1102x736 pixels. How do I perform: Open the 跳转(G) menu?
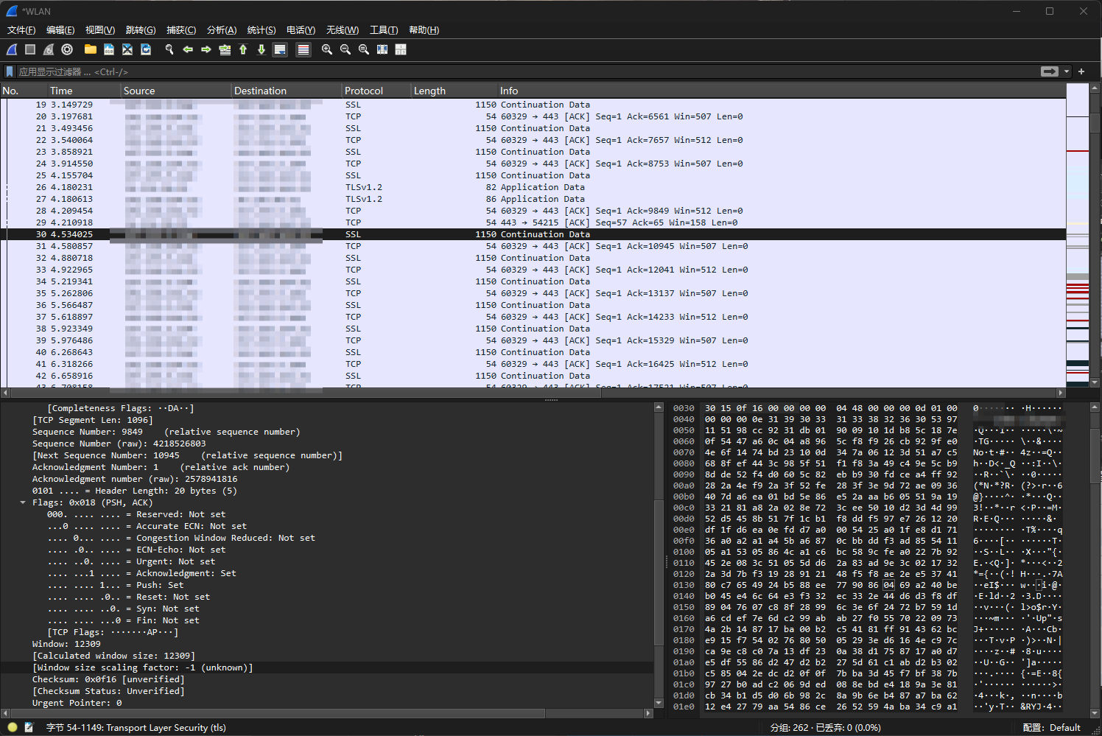pyautogui.click(x=141, y=30)
